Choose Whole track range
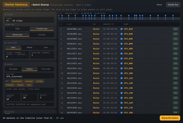This screenshot has height=123, width=183. click(17, 35)
